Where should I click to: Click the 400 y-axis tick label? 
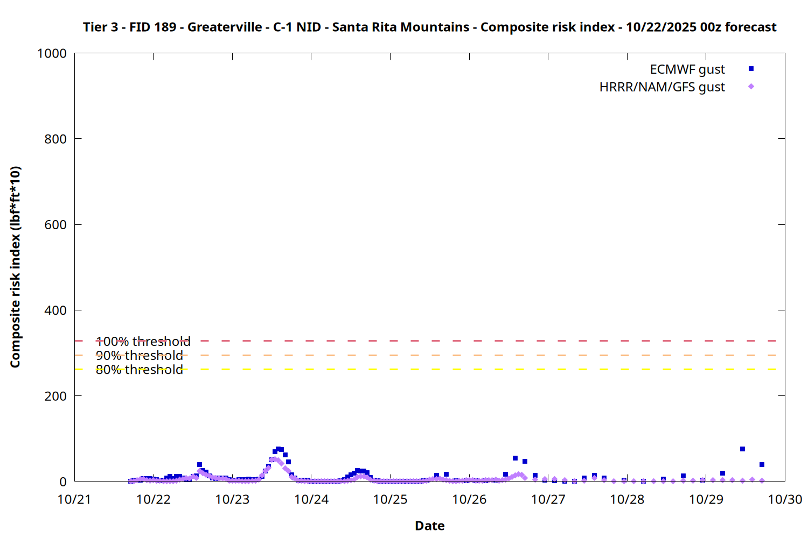coord(55,310)
